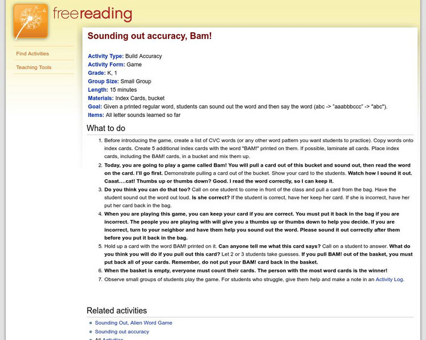This screenshot has width=426, height=340.
Task: Click the Activity Form label
Action: coord(106,65)
